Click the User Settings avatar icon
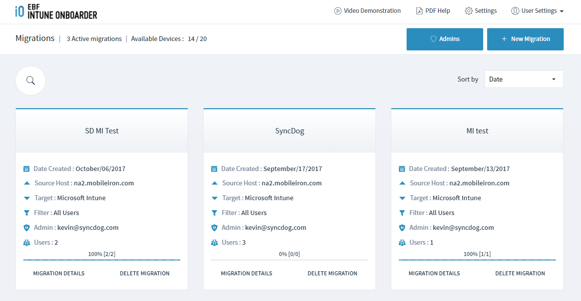Viewport: 581px width, 301px height. click(515, 11)
